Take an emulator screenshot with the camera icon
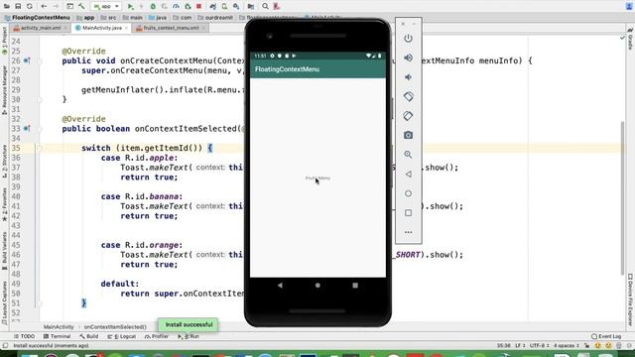 tap(408, 135)
